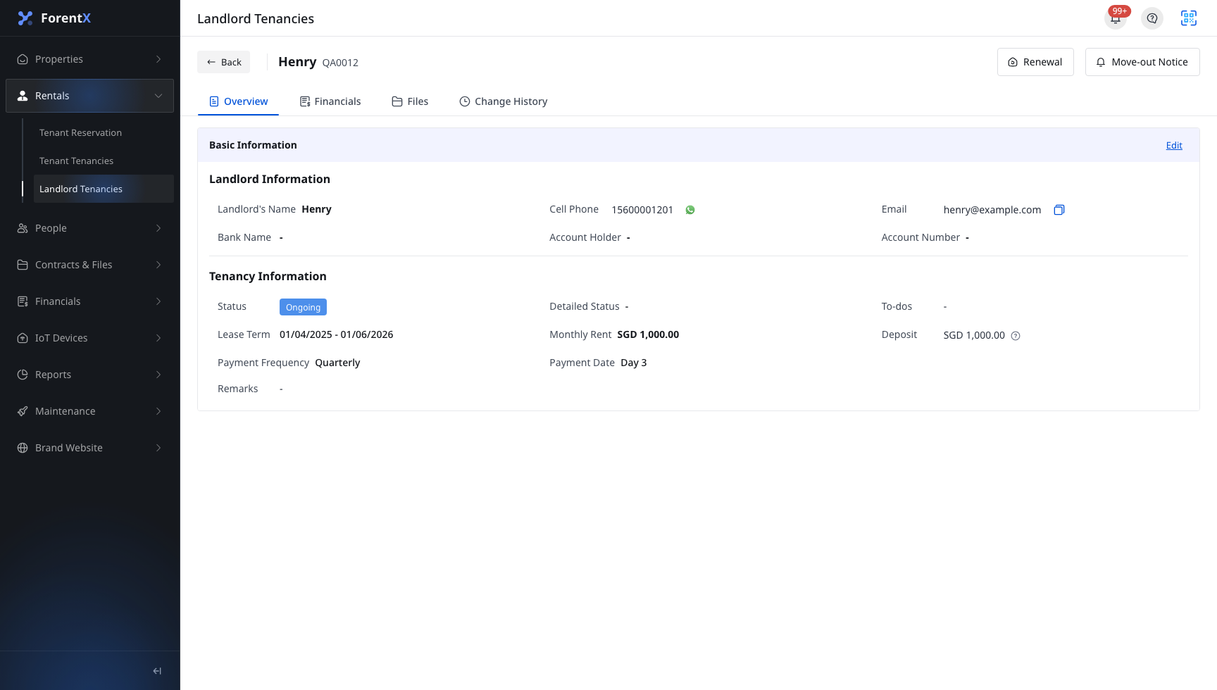The height and width of the screenshot is (690, 1217).
Task: Open the QR code scanner icon
Action: pos(1189,18)
